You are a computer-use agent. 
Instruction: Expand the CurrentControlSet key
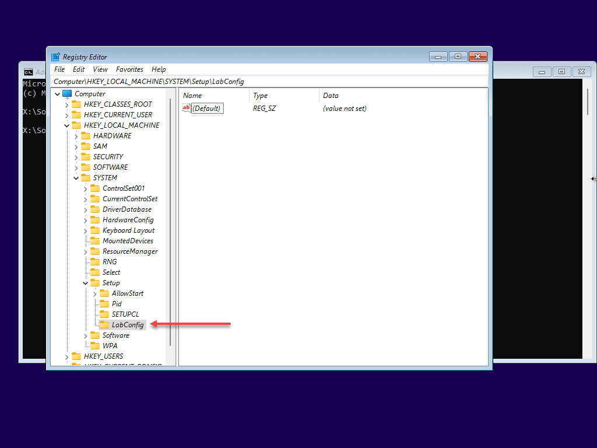click(x=85, y=198)
